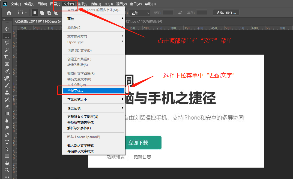293x179 pixels.
Task: Open the 滤镜(T) menu
Action: [96, 4]
